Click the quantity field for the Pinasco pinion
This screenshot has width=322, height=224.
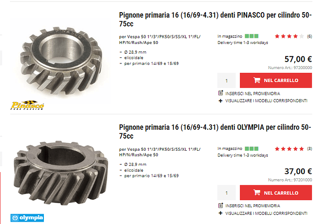[227, 80]
